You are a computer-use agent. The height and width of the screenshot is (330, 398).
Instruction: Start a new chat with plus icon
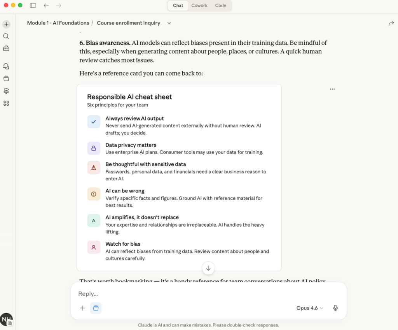(x=6, y=24)
